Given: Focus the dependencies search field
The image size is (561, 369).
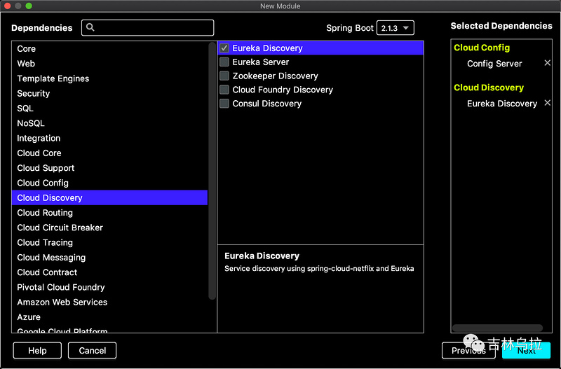Looking at the screenshot, I should 147,27.
